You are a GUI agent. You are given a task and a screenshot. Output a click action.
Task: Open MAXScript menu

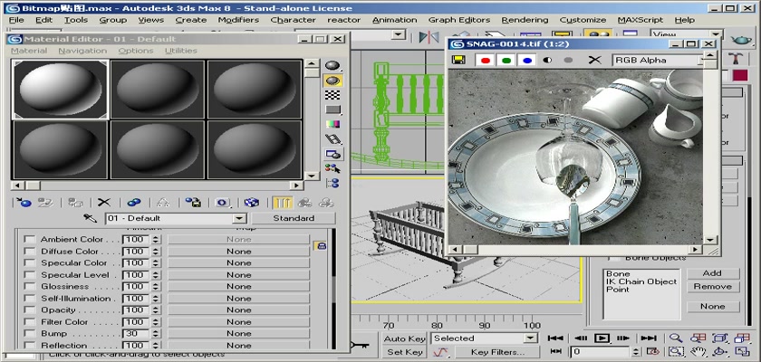tap(641, 20)
